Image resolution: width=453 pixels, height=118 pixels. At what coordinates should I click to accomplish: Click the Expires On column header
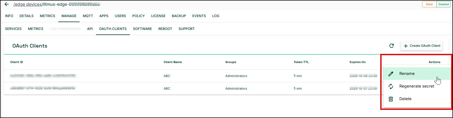(x=358, y=62)
